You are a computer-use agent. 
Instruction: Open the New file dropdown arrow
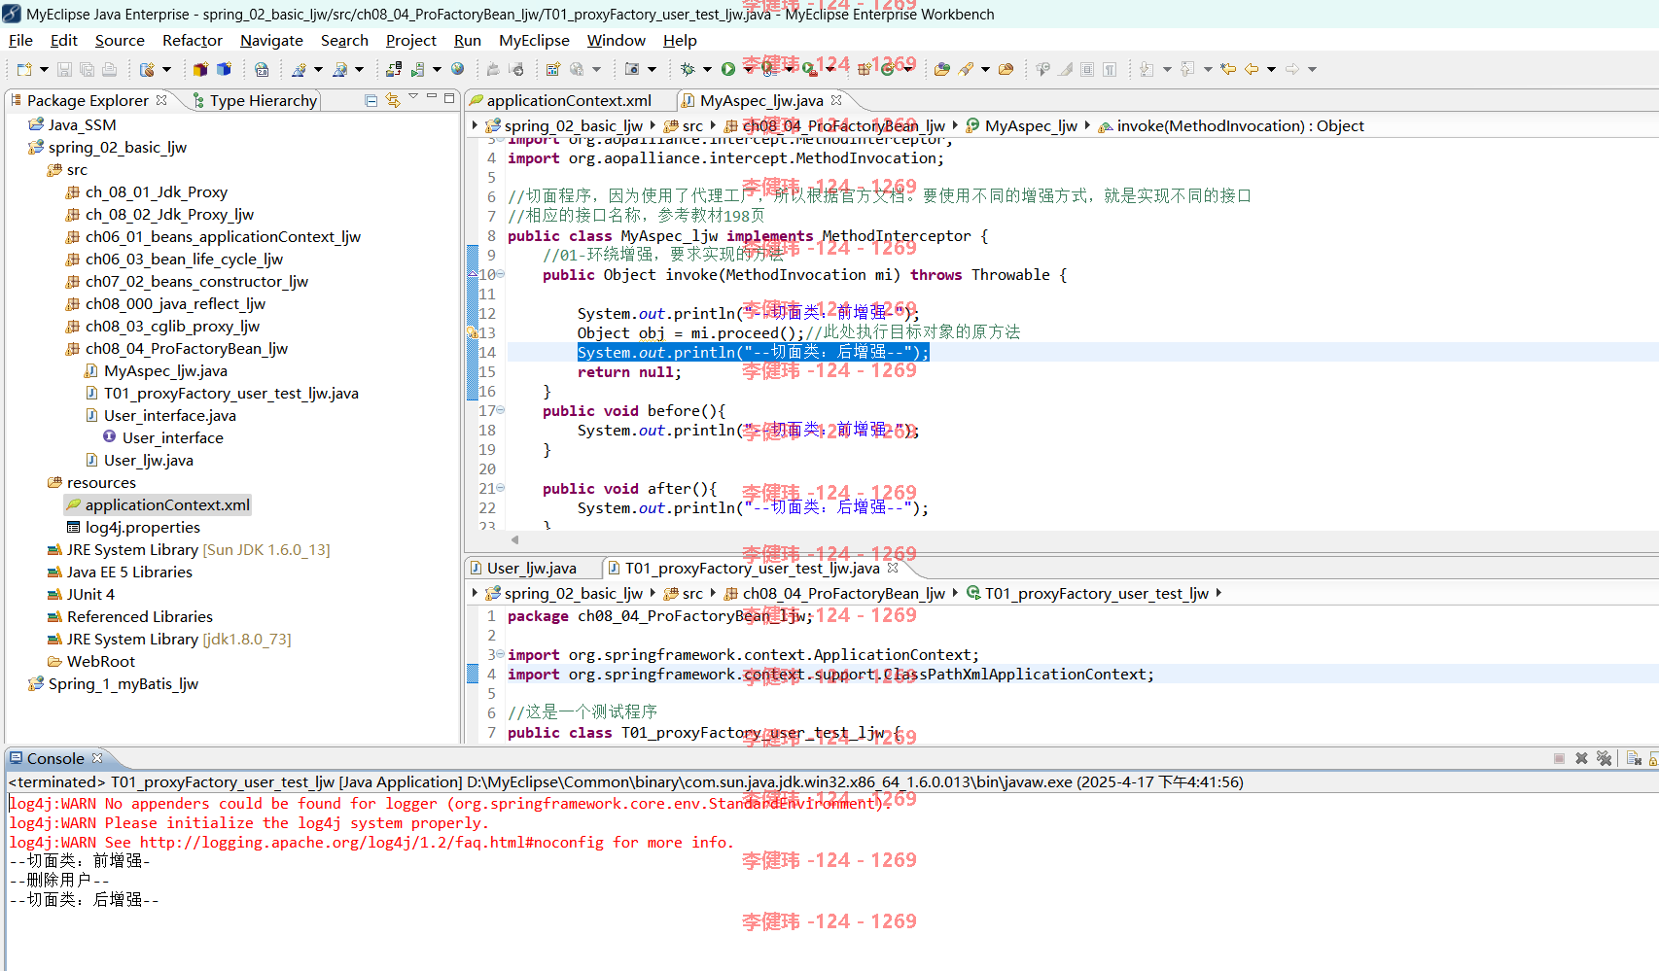[x=44, y=69]
